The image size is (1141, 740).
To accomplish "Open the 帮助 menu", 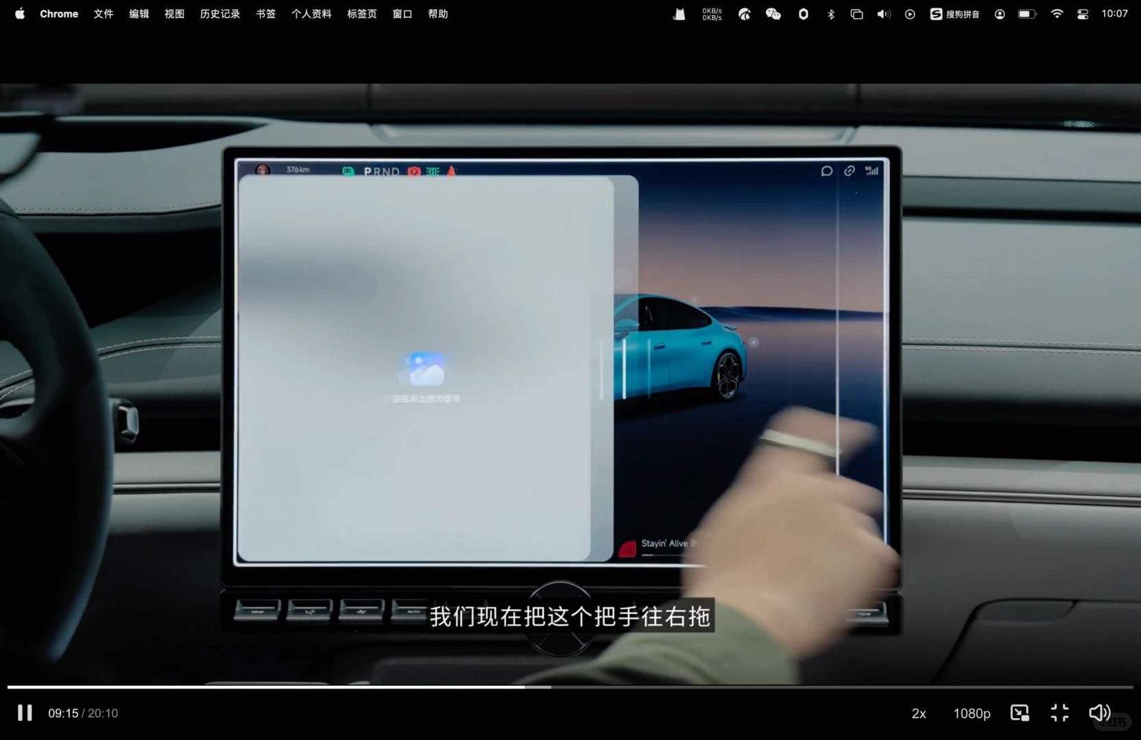I will [x=437, y=14].
